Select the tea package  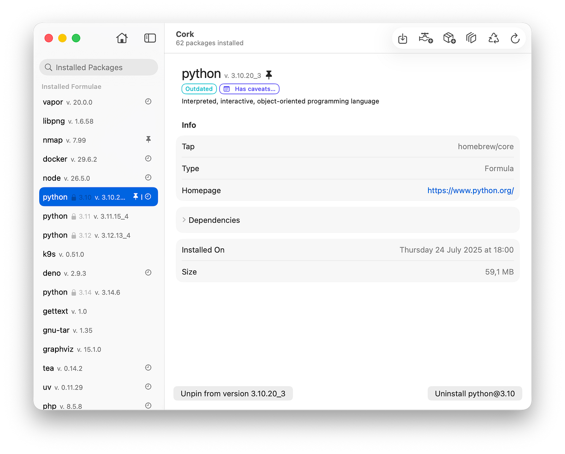(99, 368)
